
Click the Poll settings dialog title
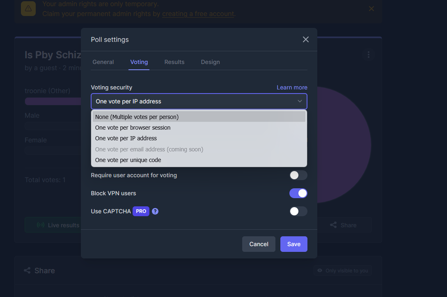[110, 40]
